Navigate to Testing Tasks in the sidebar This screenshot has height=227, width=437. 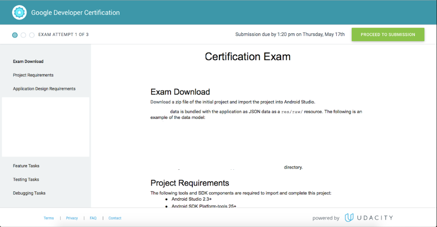pos(26,180)
